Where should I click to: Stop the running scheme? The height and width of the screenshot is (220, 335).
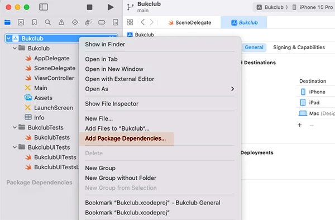tap(89, 7)
